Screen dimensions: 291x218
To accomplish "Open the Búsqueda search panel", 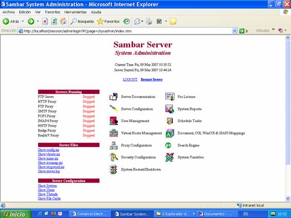I will click(82, 22).
